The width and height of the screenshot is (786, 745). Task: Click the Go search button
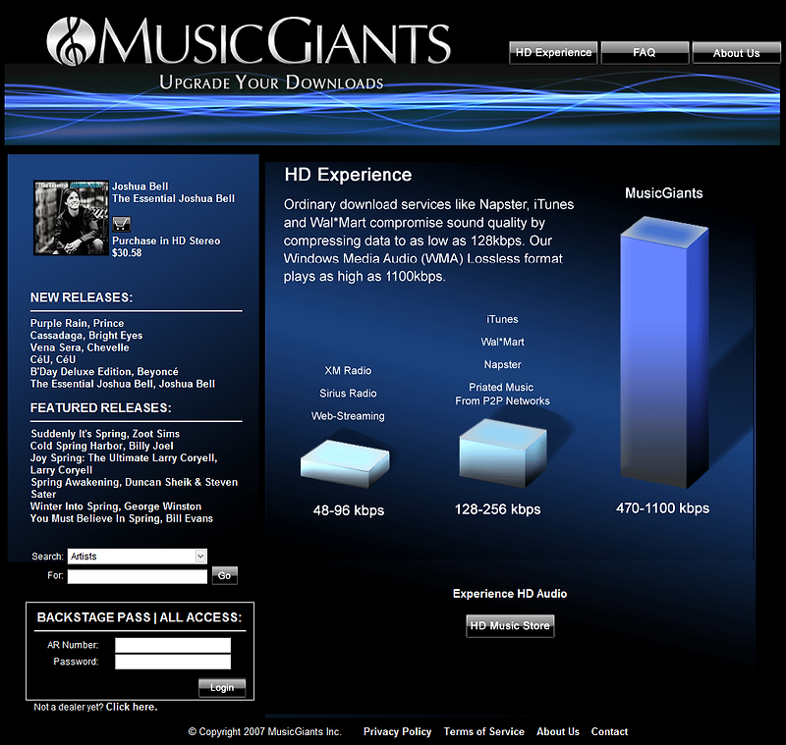225,576
